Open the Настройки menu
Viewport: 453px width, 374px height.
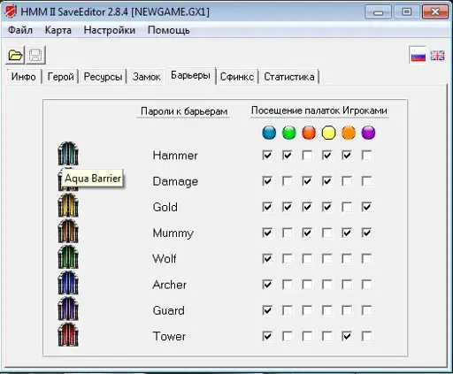point(110,30)
